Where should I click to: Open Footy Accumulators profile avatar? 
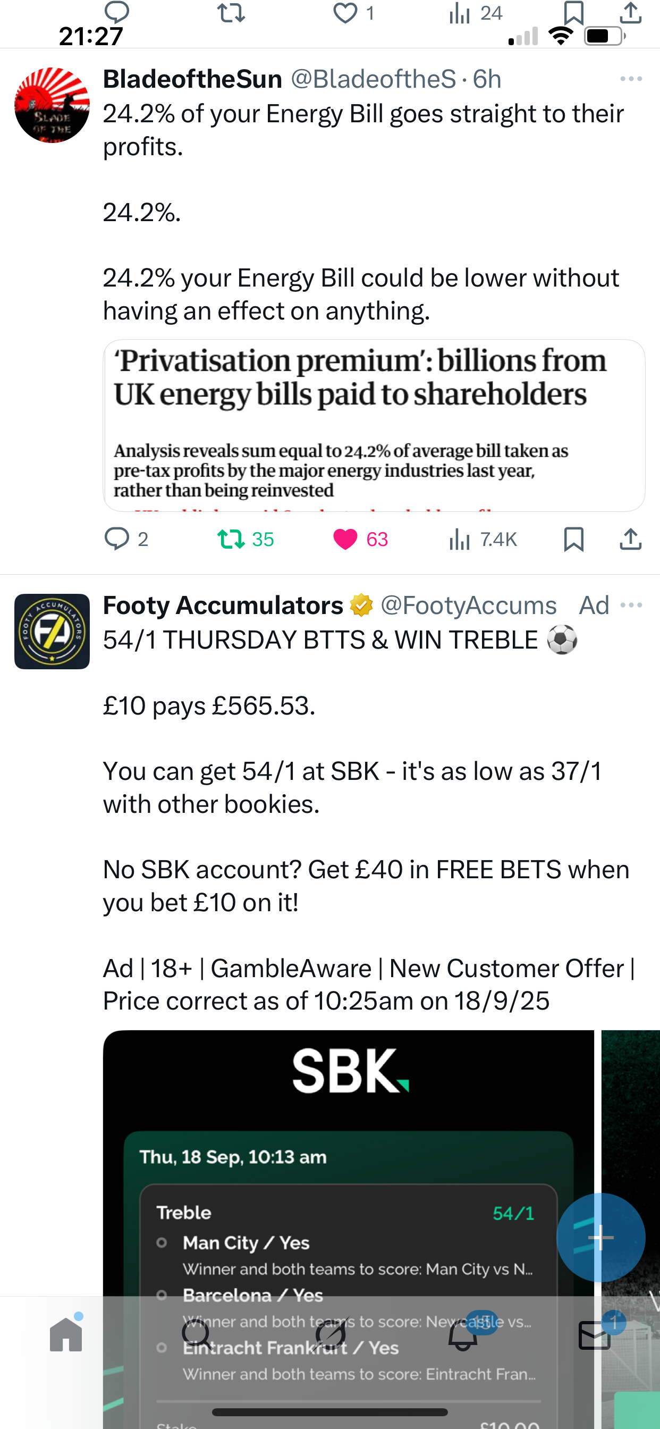[x=52, y=631]
